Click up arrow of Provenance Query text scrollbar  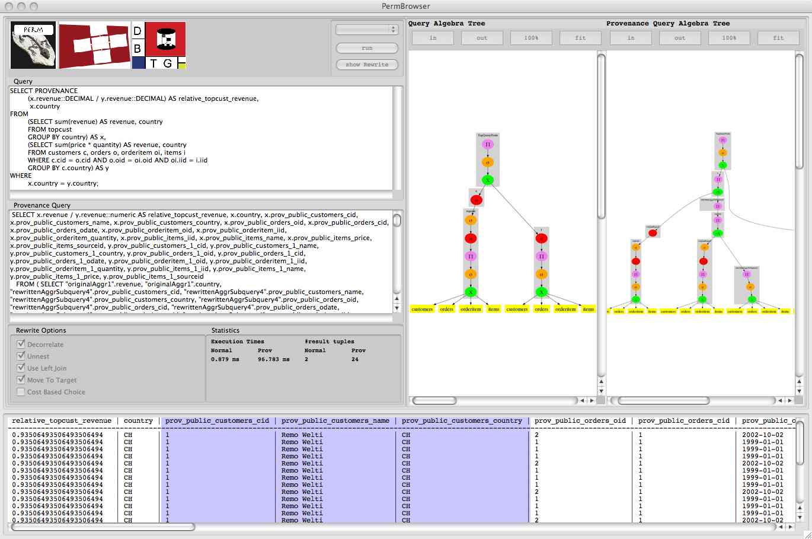click(397, 299)
